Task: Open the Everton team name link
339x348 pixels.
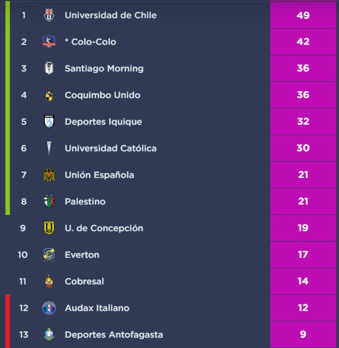Action: tap(82, 255)
